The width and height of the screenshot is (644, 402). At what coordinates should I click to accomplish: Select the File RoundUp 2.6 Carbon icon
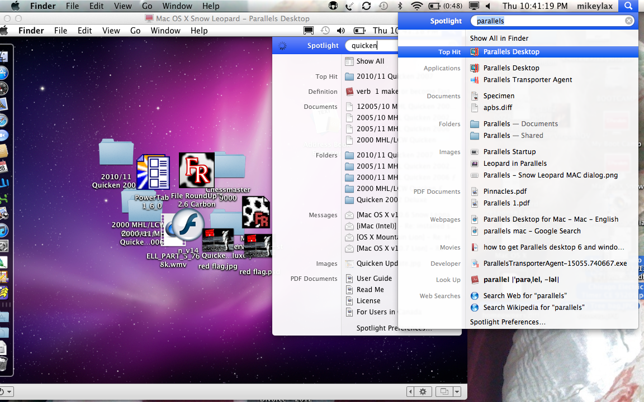click(x=197, y=169)
